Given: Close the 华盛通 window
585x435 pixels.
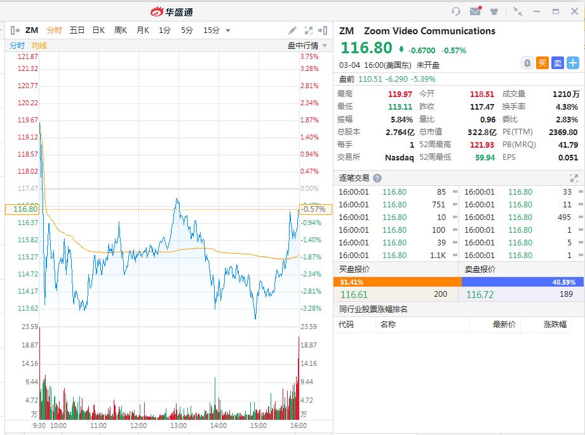Looking at the screenshot, I should [x=575, y=11].
